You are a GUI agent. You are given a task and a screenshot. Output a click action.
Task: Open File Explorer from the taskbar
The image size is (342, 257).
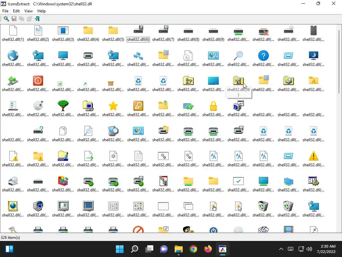[x=179, y=249]
